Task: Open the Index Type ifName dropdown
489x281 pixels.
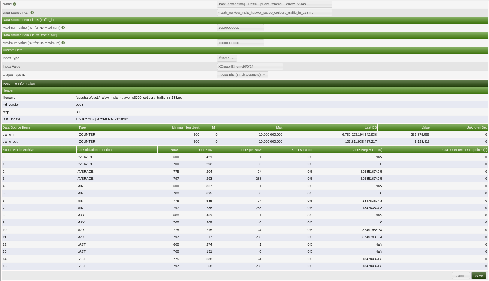Action: 227,58
